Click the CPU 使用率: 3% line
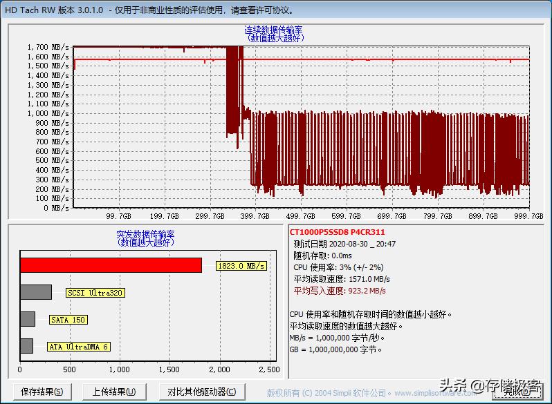Image resolution: width=552 pixels, height=404 pixels. (338, 267)
